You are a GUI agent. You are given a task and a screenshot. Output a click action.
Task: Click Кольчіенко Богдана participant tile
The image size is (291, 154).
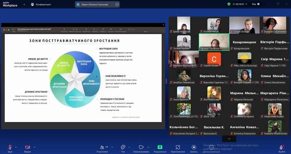[x=184, y=127]
